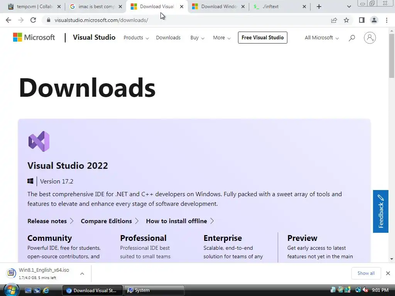Click the search magnifier on Microsoft site
The width and height of the screenshot is (395, 296).
coord(352,38)
